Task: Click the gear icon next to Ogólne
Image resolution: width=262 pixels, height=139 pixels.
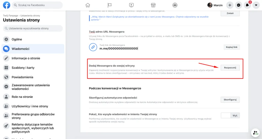Action: coord(6,39)
